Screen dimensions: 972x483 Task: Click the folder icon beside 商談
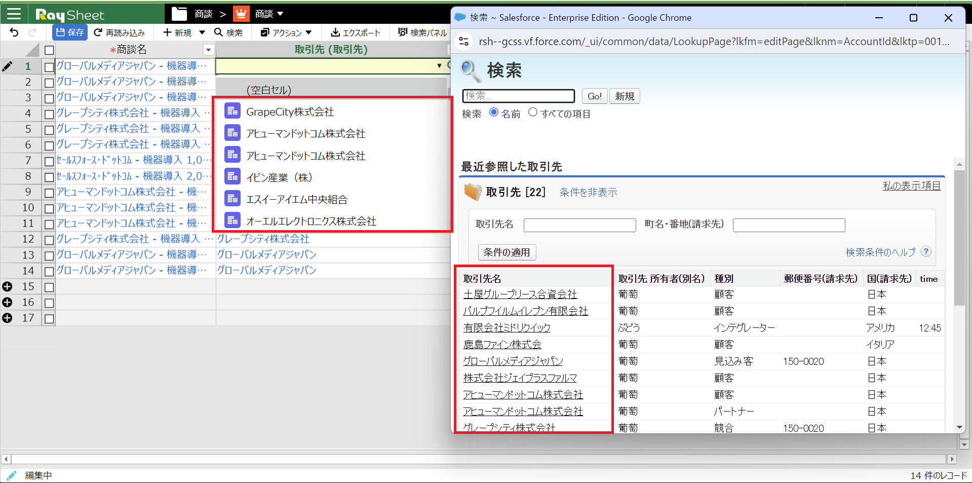179,14
